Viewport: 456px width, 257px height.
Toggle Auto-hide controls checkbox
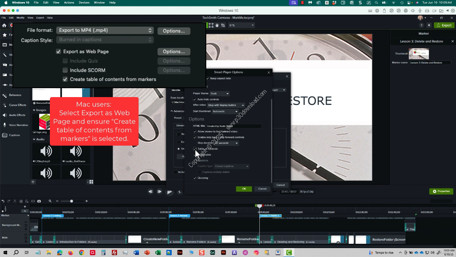point(195,99)
